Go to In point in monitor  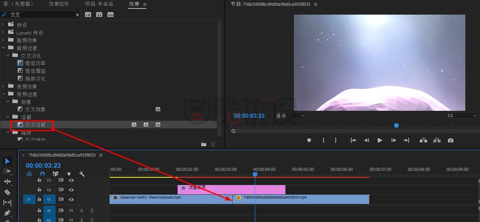(x=353, y=140)
